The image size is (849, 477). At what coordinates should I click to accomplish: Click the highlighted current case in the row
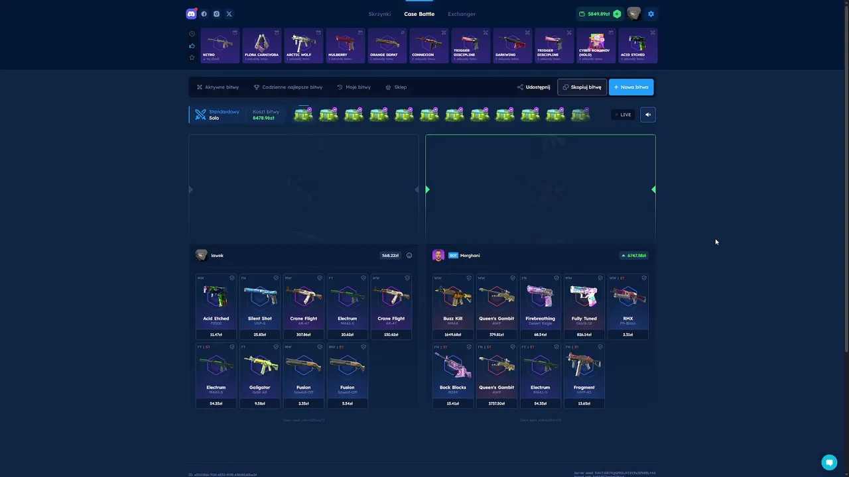coord(303,115)
